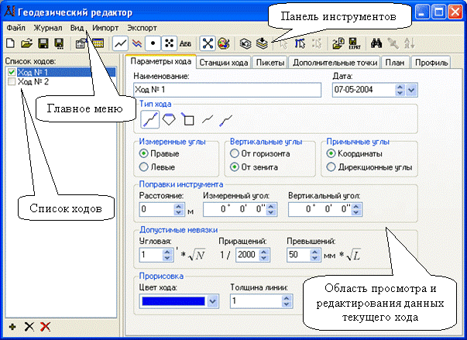The width and height of the screenshot is (467, 340).
Task: Select the От горизонта radio option
Action: (235, 153)
